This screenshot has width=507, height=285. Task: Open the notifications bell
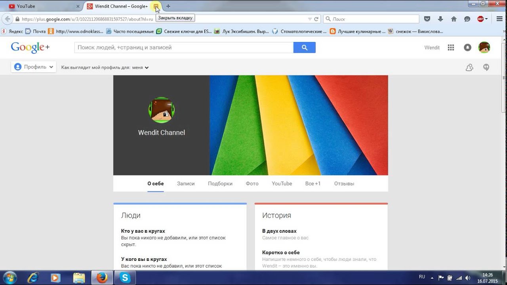tap(468, 47)
